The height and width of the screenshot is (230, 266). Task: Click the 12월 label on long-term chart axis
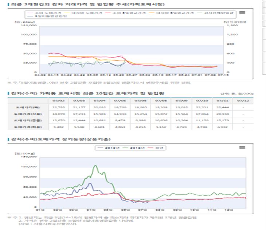(x=229, y=210)
